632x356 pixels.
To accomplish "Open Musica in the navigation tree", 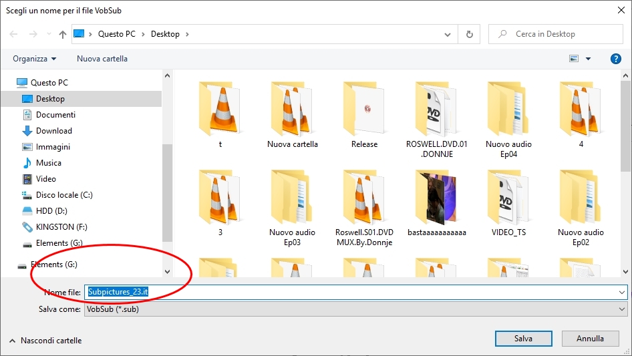I will (42, 163).
